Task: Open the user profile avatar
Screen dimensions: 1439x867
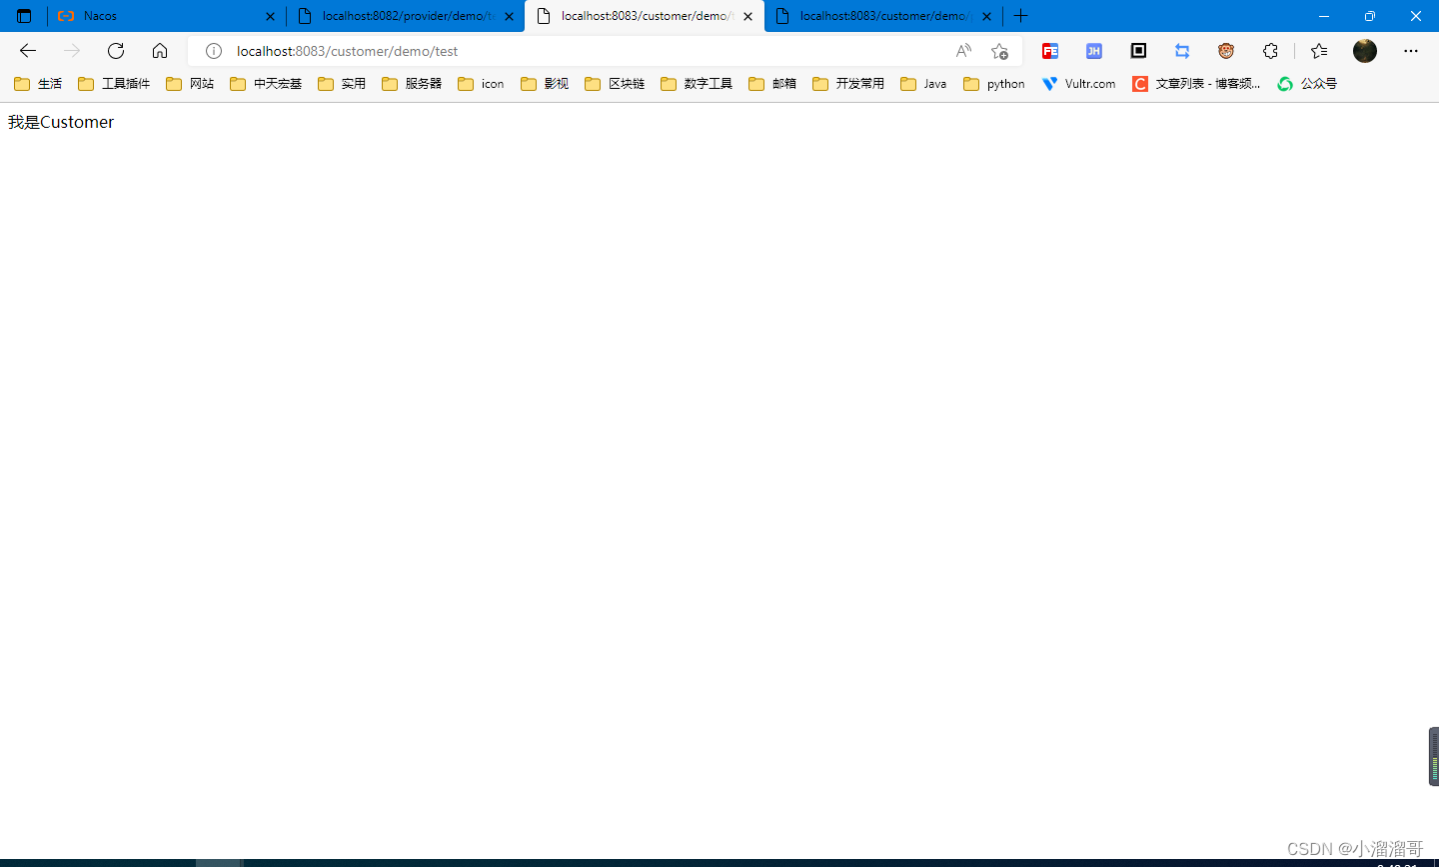Action: click(1365, 51)
